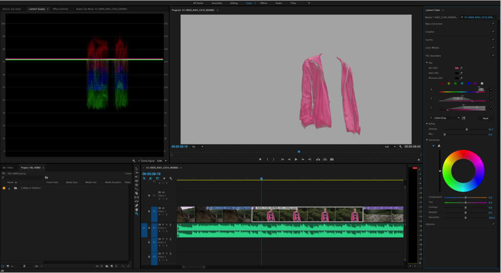Image resolution: width=501 pixels, height=273 pixels.
Task: Uncheck the Basic Correction checkbox
Action: tap(493, 23)
